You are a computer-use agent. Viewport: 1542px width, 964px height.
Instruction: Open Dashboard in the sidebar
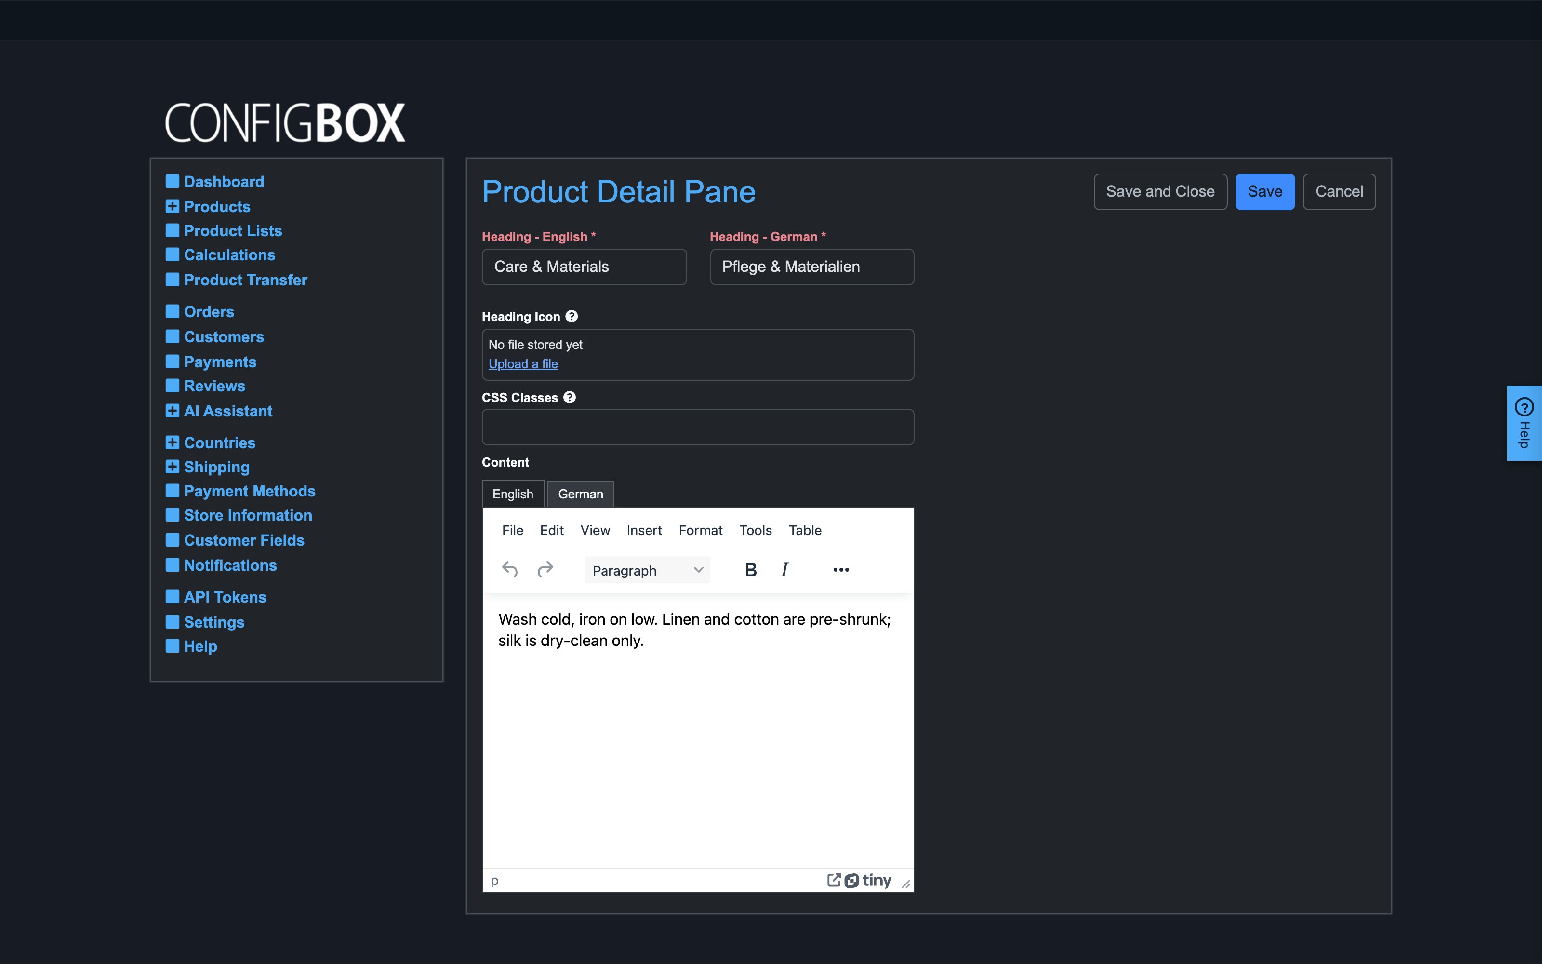pos(224,182)
